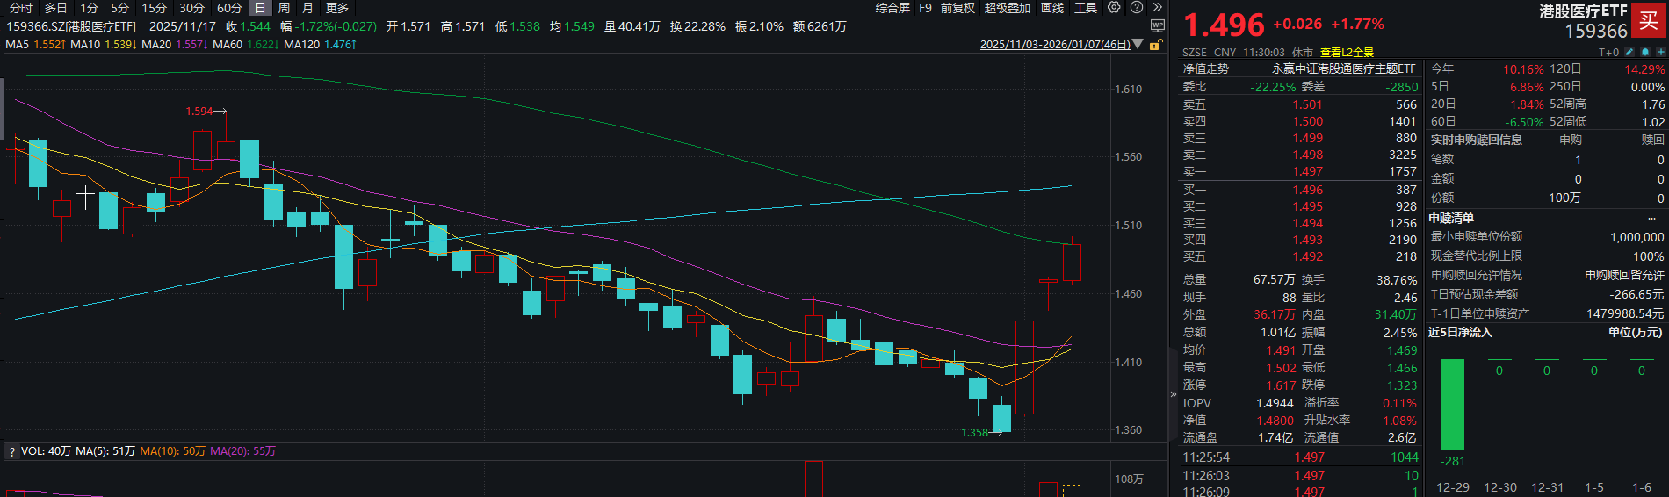This screenshot has height=497, width=1669.
Task: Click volume indicator help question mark
Action: (11, 451)
